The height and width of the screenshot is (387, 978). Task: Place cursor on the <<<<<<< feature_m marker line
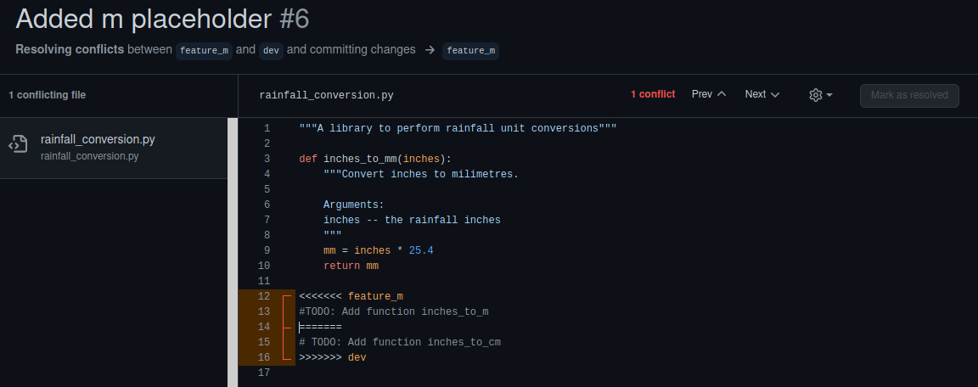pos(351,296)
